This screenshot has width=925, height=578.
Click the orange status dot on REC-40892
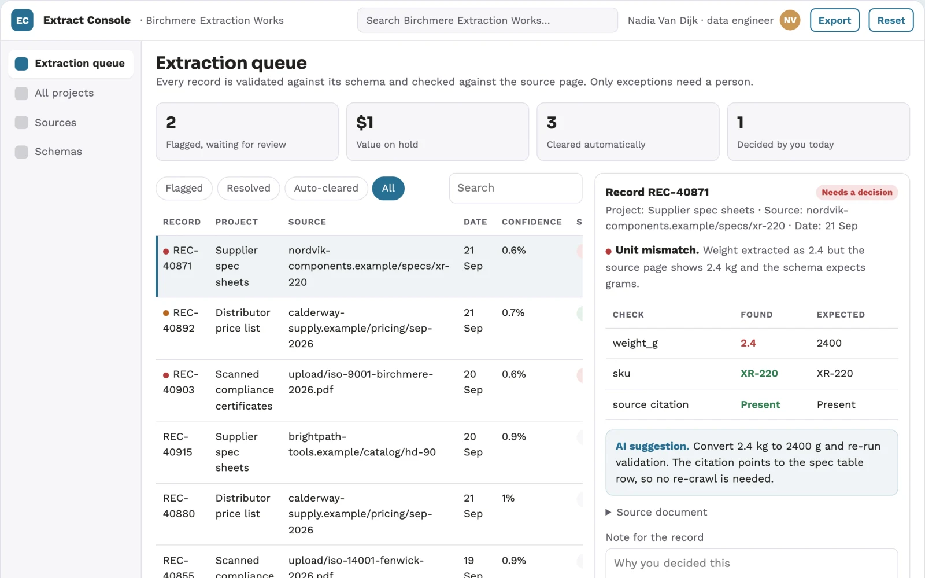click(x=166, y=313)
